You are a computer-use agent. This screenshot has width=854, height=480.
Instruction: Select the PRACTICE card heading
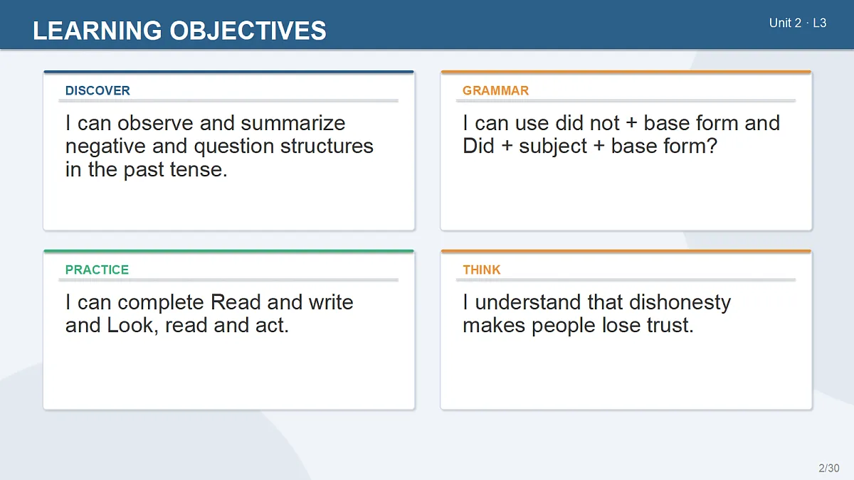[97, 270]
